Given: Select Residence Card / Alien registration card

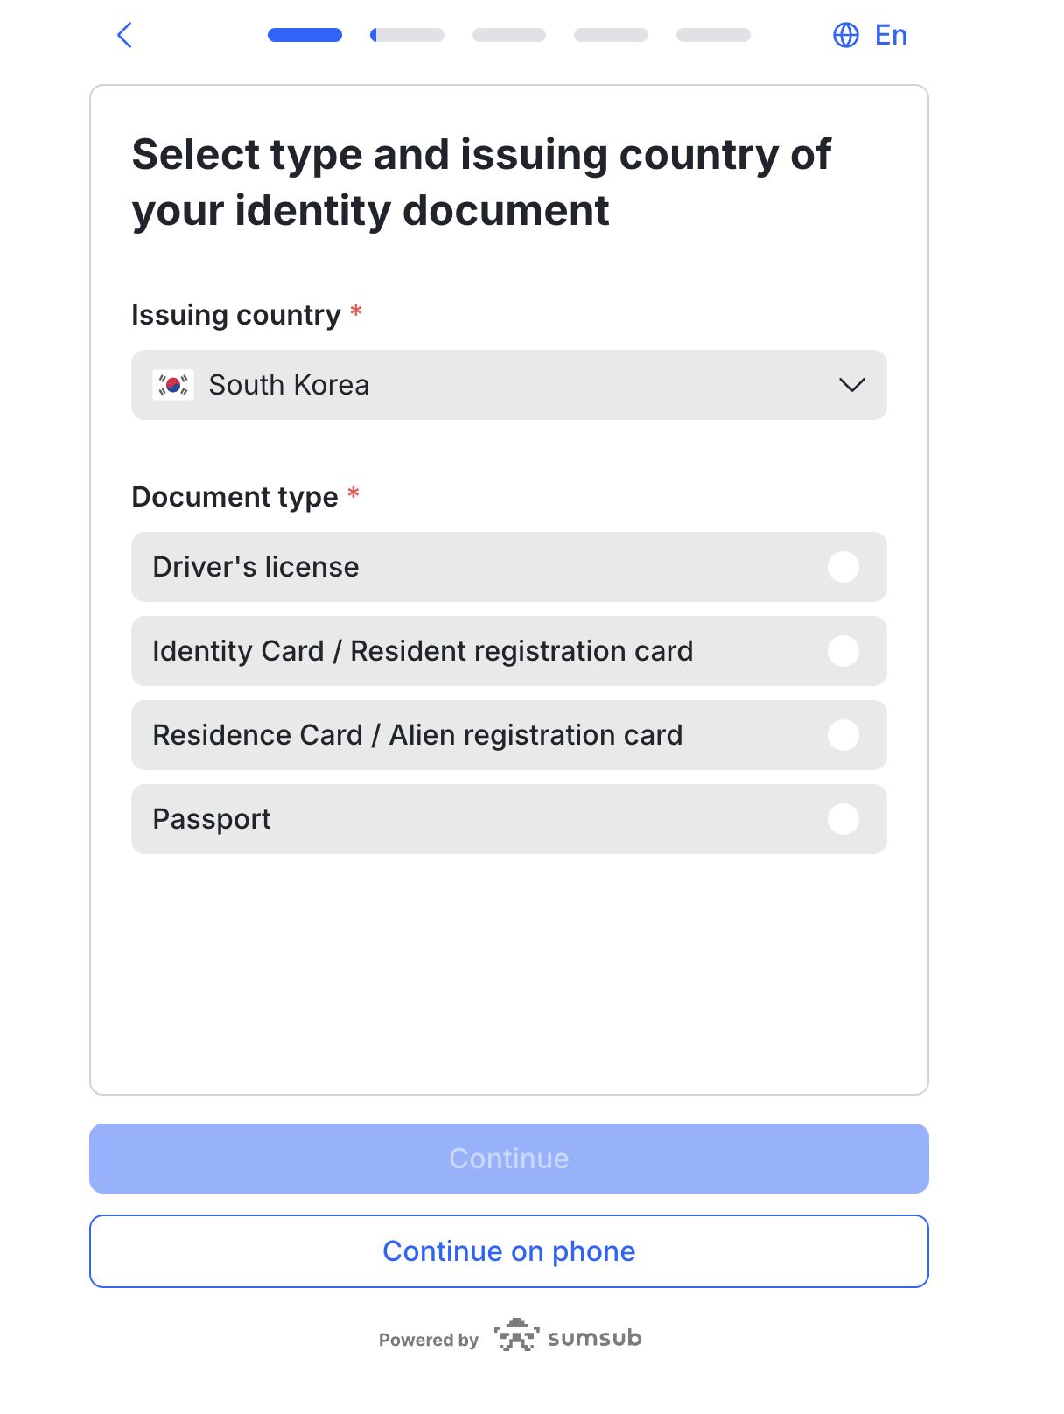Looking at the screenshot, I should click(509, 735).
